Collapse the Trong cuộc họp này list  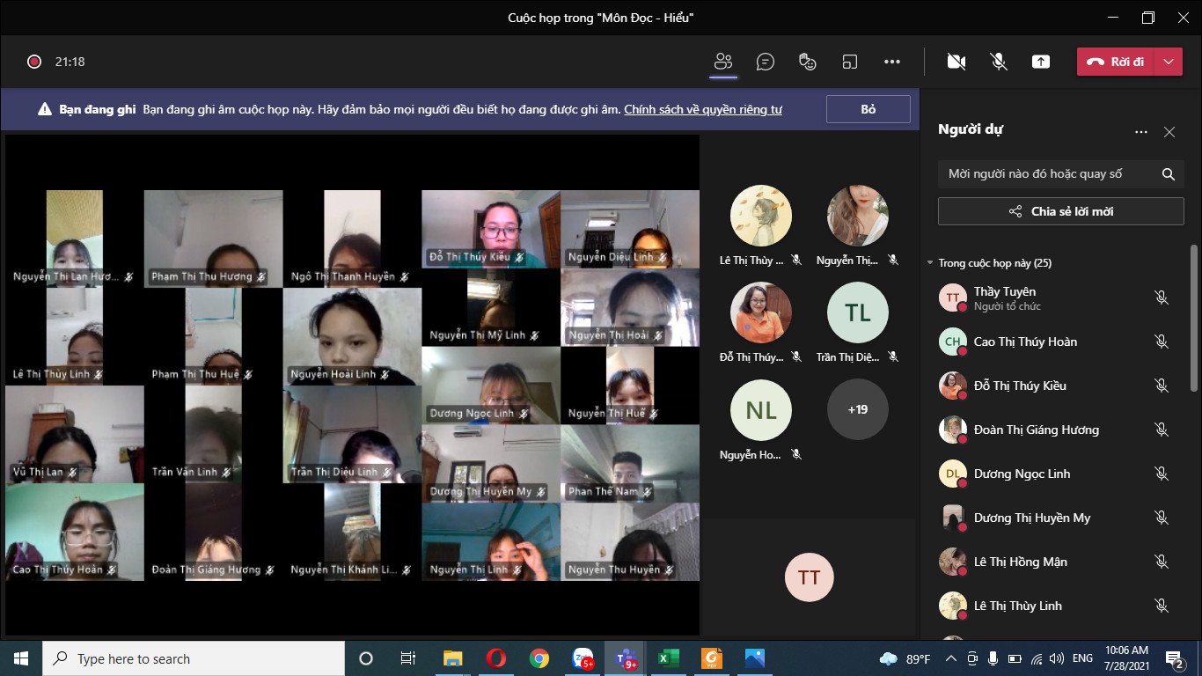[x=931, y=263]
